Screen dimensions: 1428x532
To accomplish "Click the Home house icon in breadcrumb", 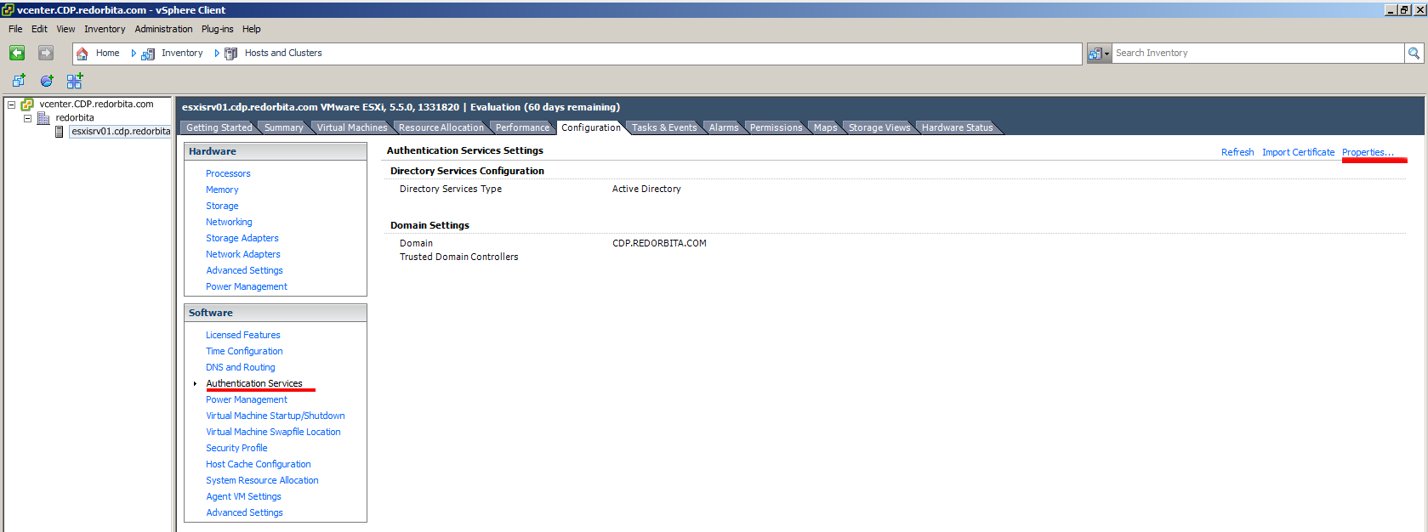I will coord(82,54).
